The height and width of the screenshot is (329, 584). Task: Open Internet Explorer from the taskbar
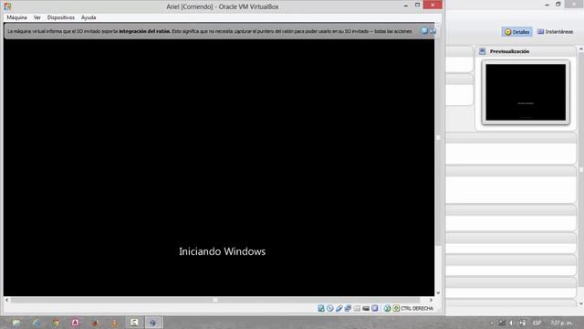tap(36, 323)
